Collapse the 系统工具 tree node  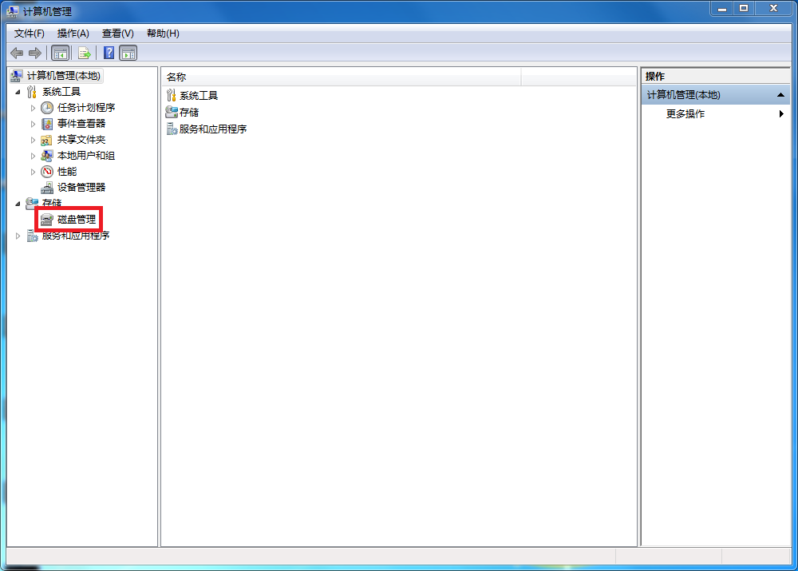coord(18,92)
